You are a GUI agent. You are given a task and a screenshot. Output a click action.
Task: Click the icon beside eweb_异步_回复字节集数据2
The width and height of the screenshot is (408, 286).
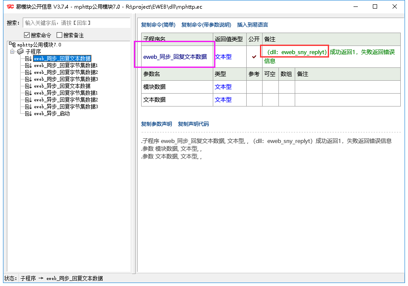pos(28,100)
